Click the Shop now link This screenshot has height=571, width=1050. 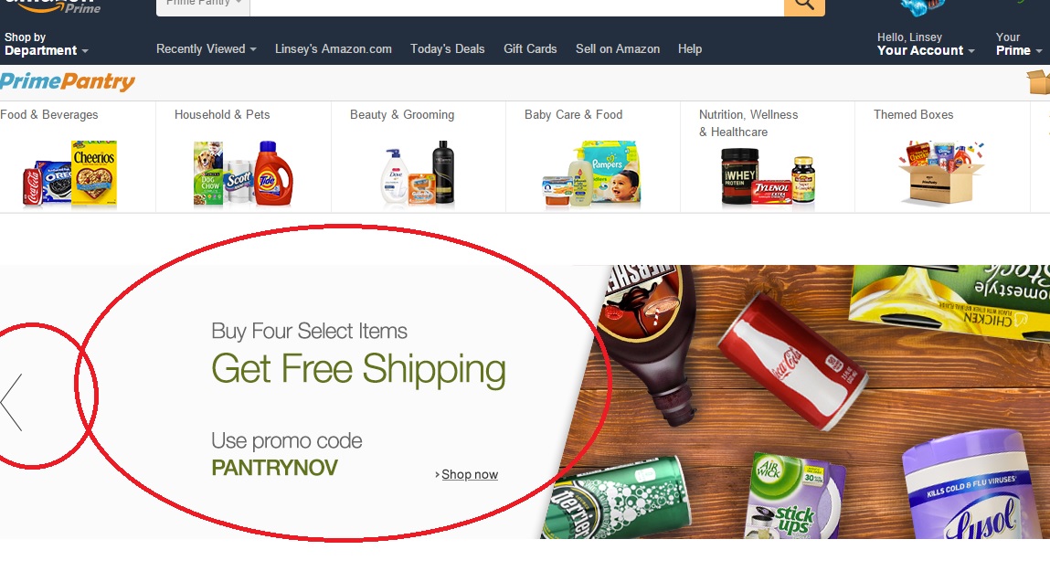(x=467, y=474)
